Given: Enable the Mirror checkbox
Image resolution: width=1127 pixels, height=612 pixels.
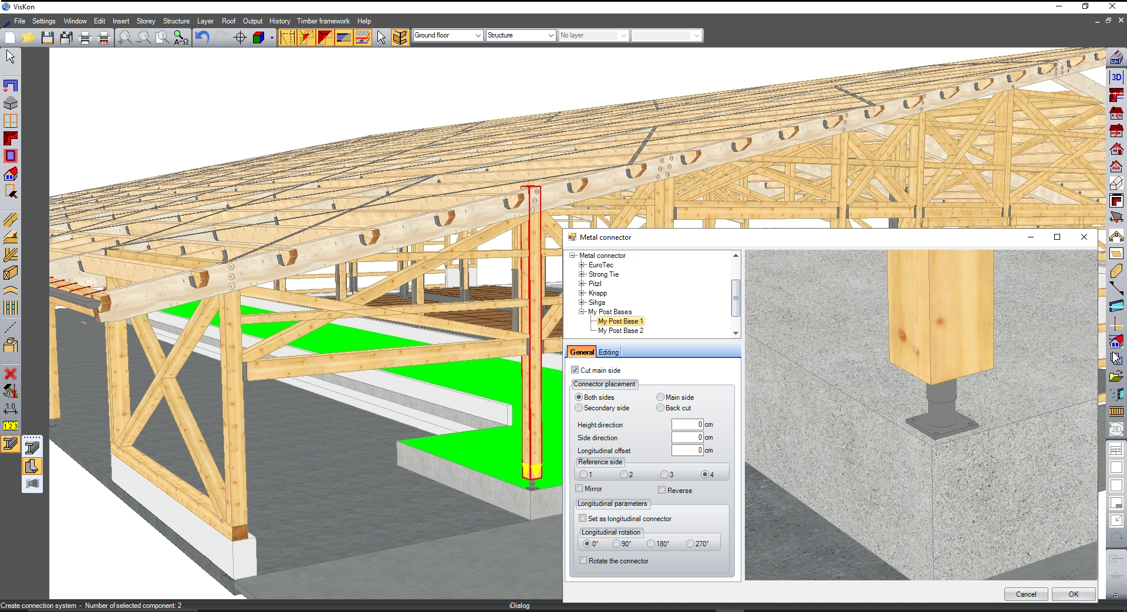Looking at the screenshot, I should pos(579,488).
